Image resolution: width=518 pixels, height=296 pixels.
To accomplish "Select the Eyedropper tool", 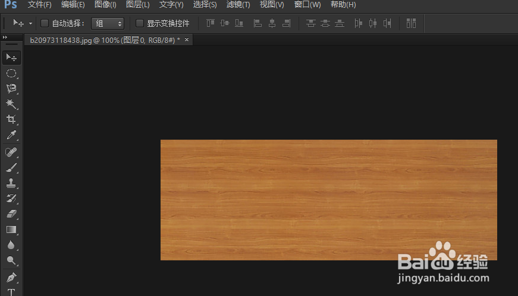I will click(11, 135).
